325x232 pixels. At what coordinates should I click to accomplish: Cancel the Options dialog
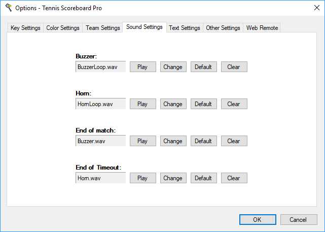(299, 220)
